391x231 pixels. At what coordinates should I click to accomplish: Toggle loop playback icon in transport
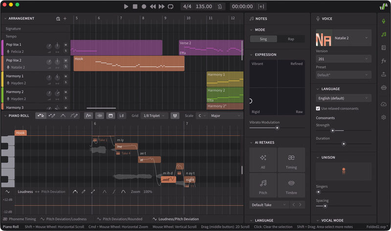pos(171,6)
